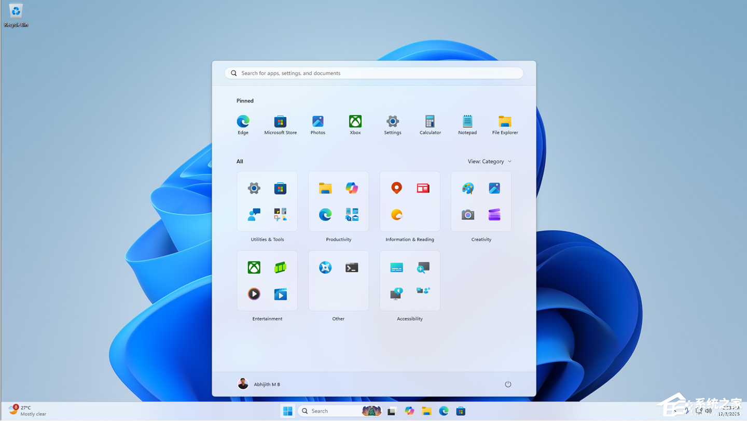747x421 pixels.
Task: Open Maps in Information & Reading
Action: (396, 188)
